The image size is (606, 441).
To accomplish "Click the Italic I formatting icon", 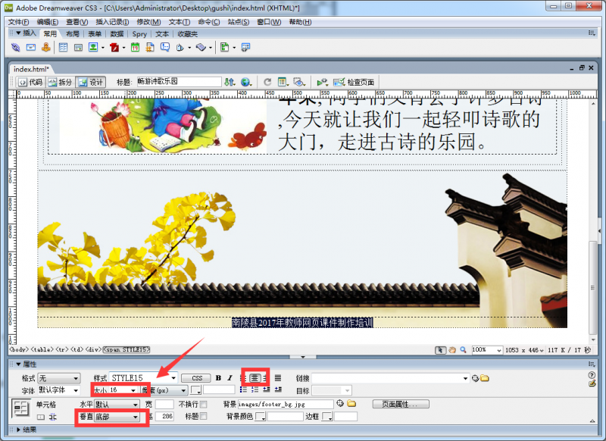I will (230, 378).
